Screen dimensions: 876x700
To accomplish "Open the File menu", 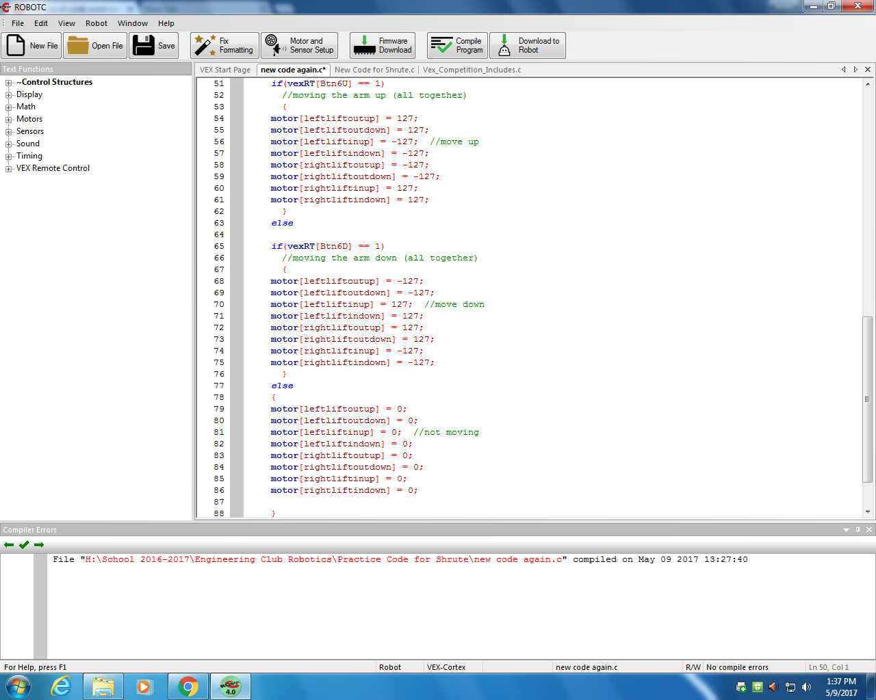I will point(18,23).
